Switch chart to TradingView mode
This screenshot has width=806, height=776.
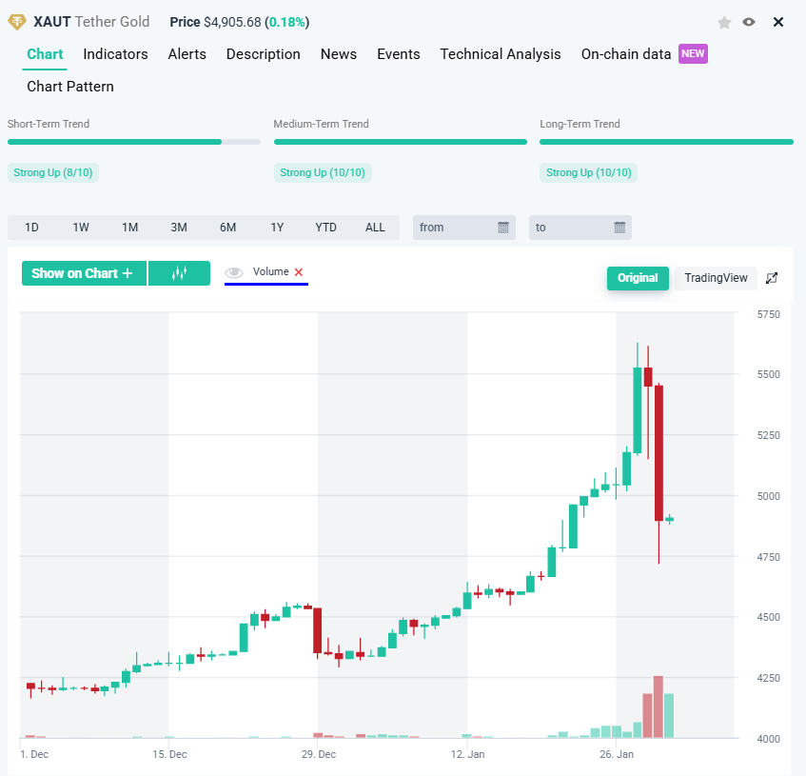pos(716,278)
